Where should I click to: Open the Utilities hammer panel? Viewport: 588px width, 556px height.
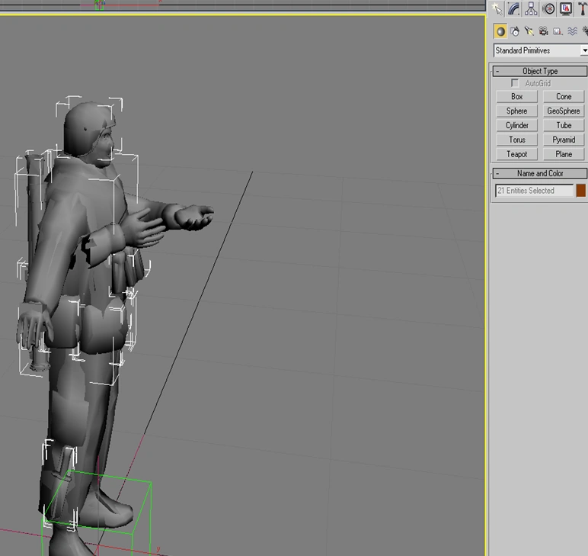[x=583, y=9]
